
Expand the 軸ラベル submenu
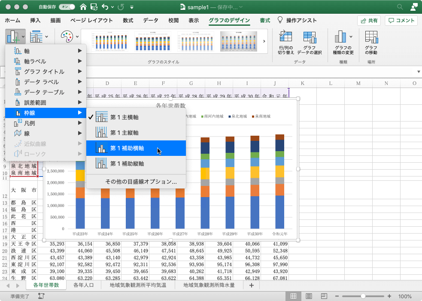tap(46, 61)
